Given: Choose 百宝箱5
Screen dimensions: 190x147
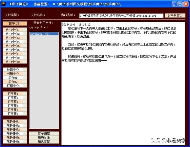Looking at the screenshot, I should (x=13, y=110).
